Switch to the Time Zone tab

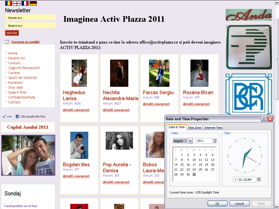[195, 127]
